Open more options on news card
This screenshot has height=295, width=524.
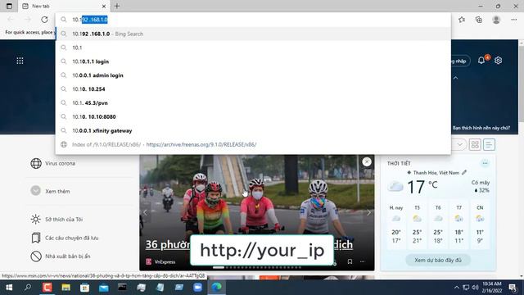point(362,261)
